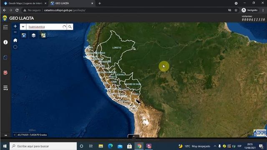Expand the sidebar with double arrows

point(6,135)
